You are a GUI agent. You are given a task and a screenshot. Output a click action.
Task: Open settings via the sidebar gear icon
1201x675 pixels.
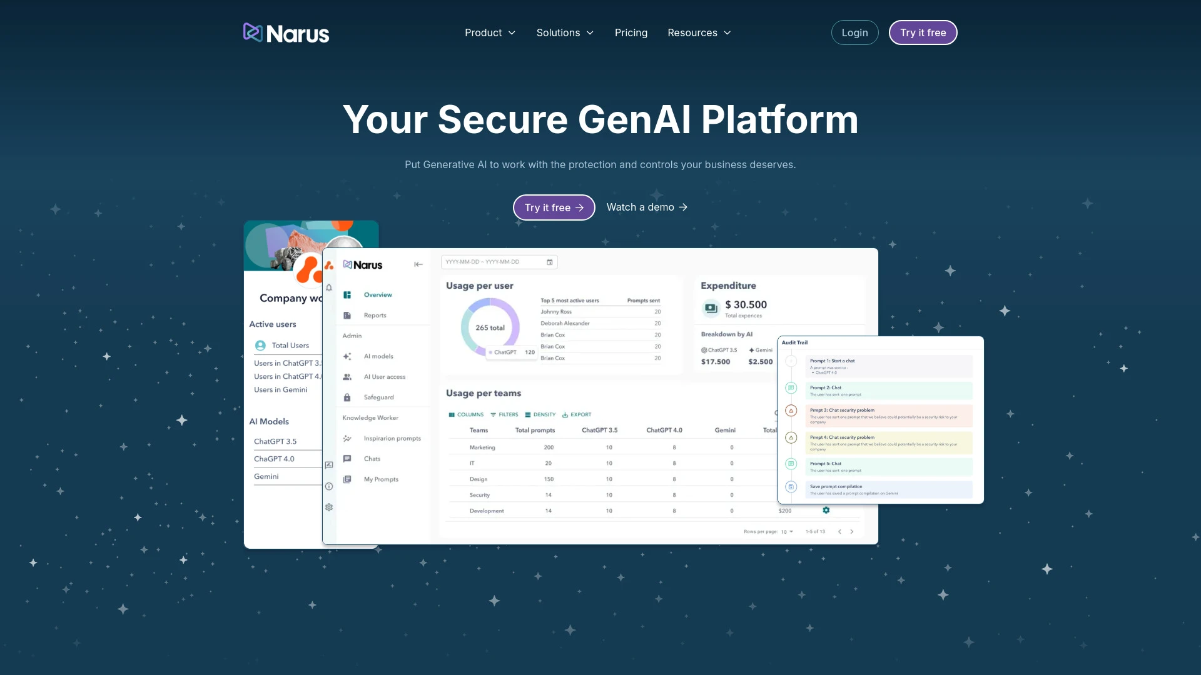[329, 507]
